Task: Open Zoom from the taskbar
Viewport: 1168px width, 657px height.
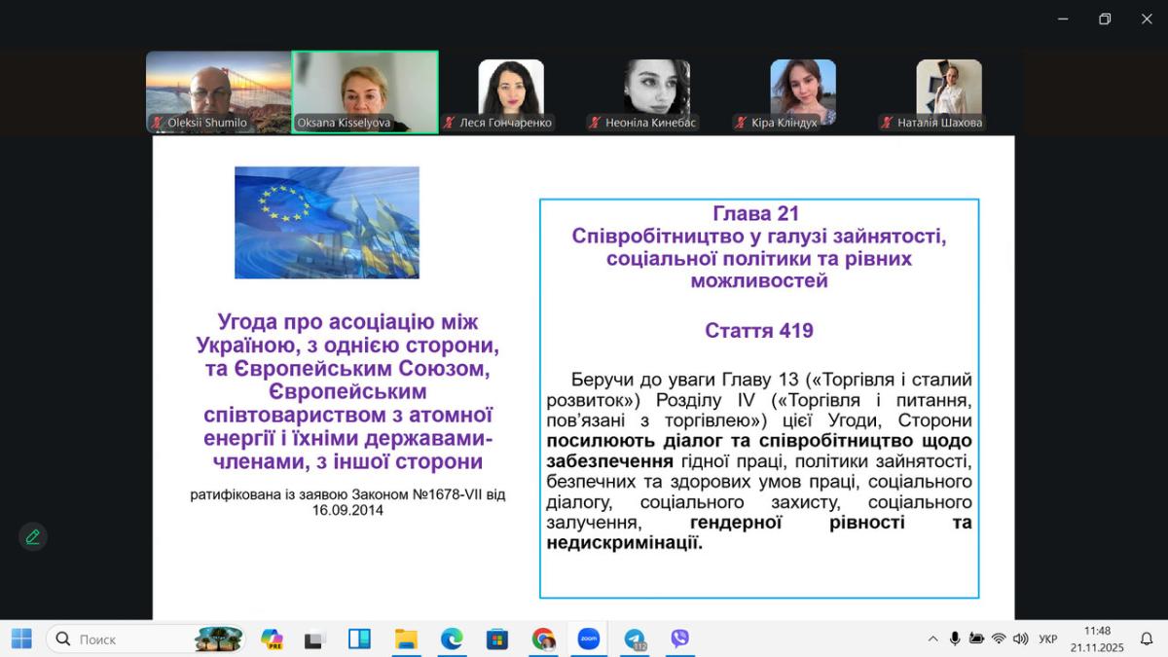Action: (588, 639)
